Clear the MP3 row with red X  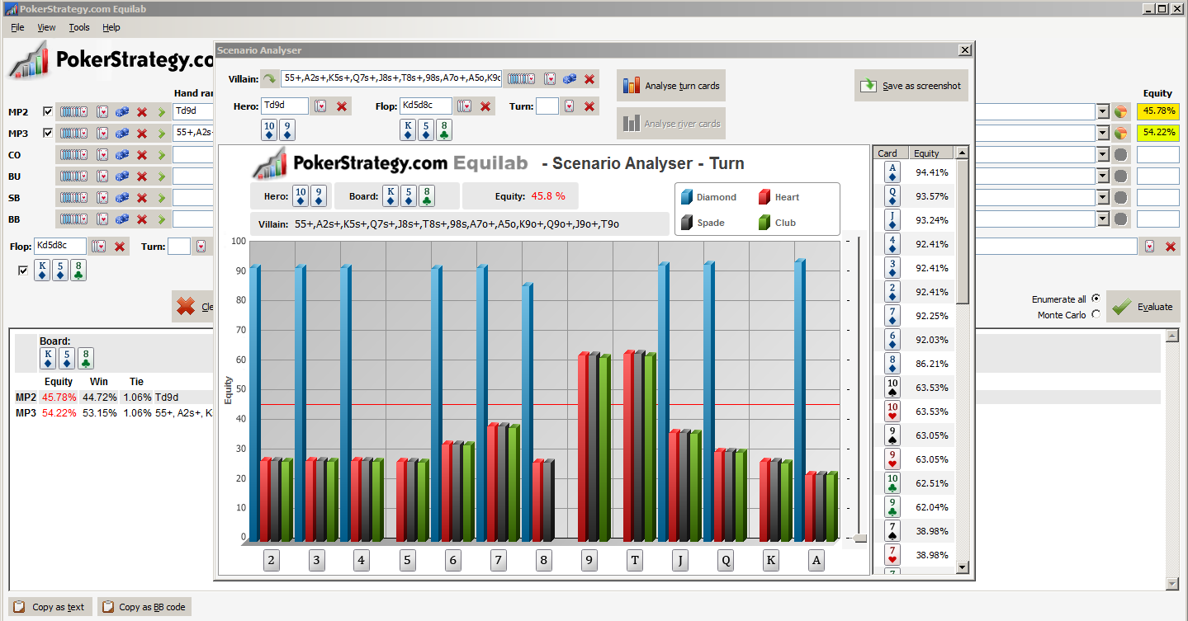click(x=142, y=133)
